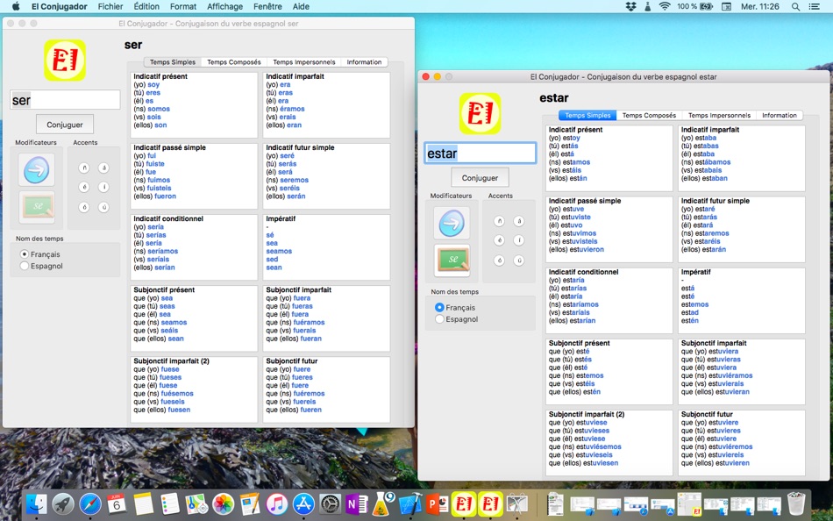833x521 pixels.
Task: Open PowerPoint from the dock
Action: pos(437,503)
